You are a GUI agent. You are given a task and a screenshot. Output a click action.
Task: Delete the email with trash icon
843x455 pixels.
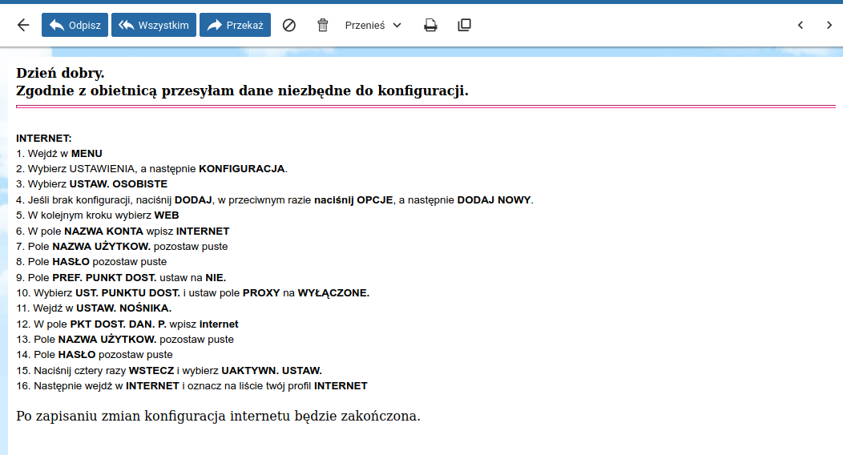(x=323, y=25)
